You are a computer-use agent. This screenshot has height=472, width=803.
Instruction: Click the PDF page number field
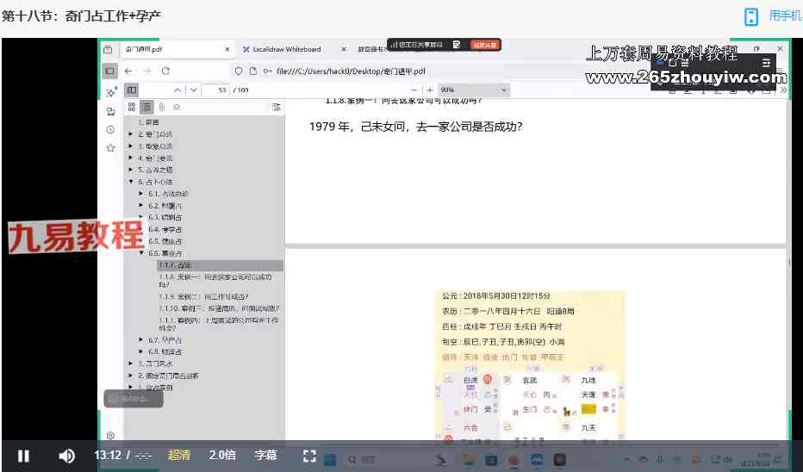(216, 90)
